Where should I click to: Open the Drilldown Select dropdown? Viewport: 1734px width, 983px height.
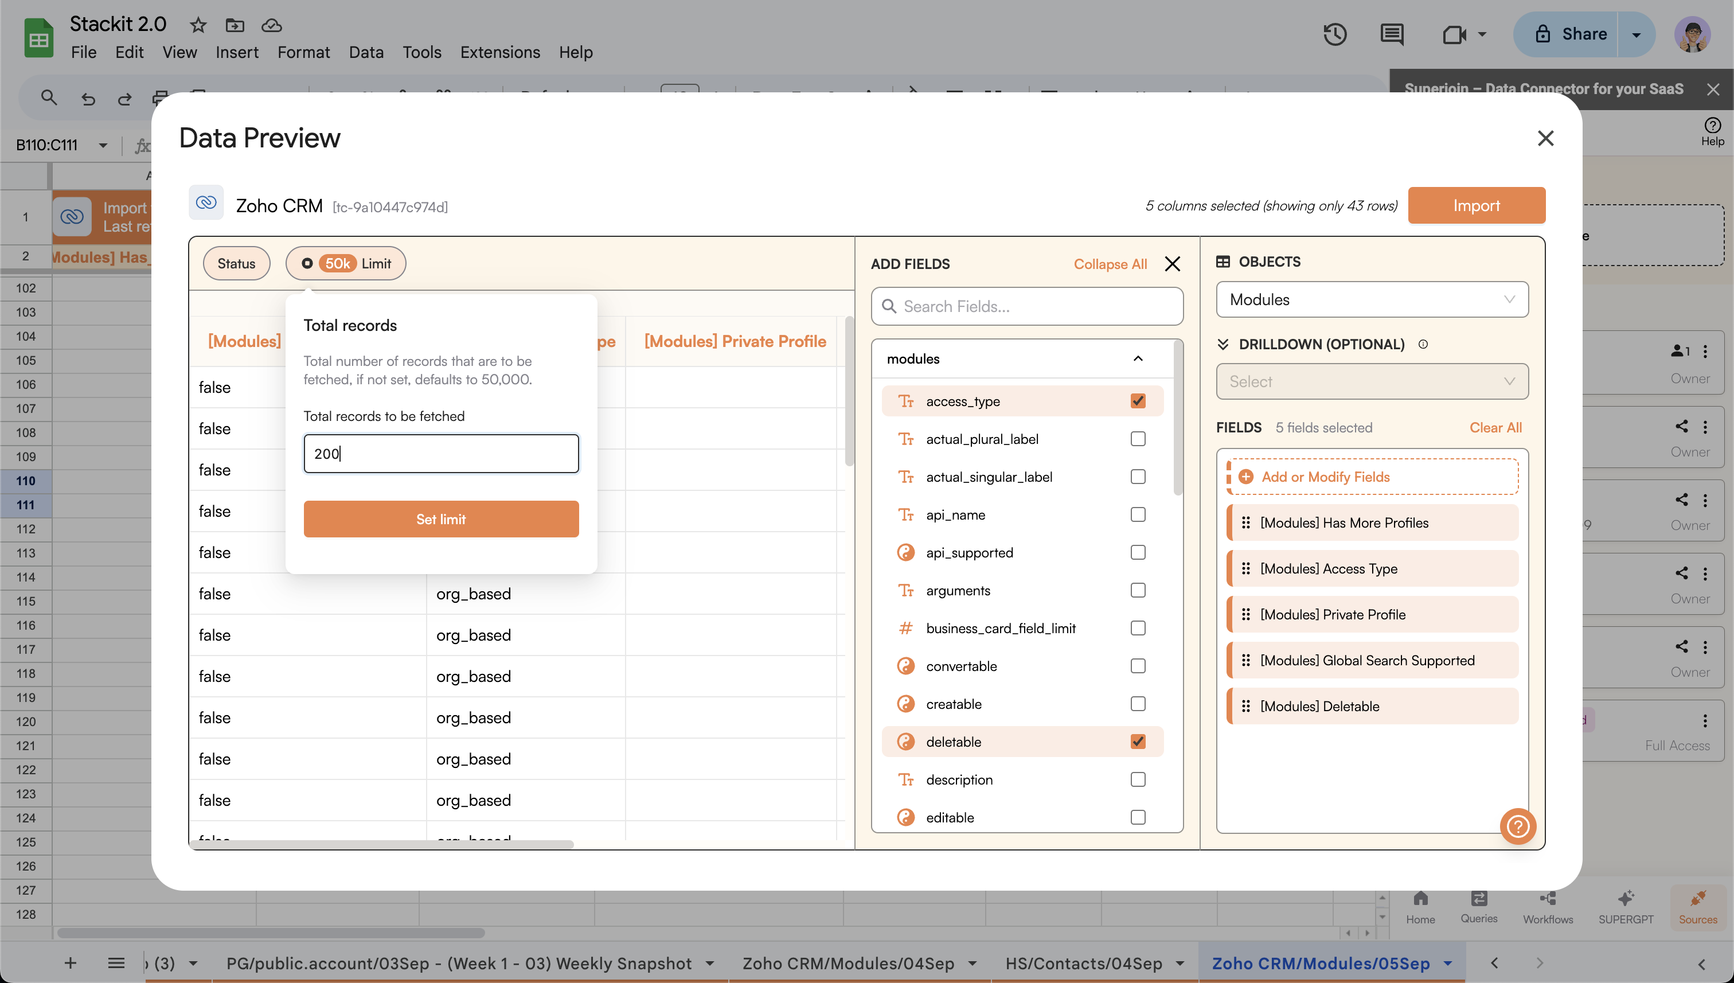pyautogui.click(x=1372, y=381)
